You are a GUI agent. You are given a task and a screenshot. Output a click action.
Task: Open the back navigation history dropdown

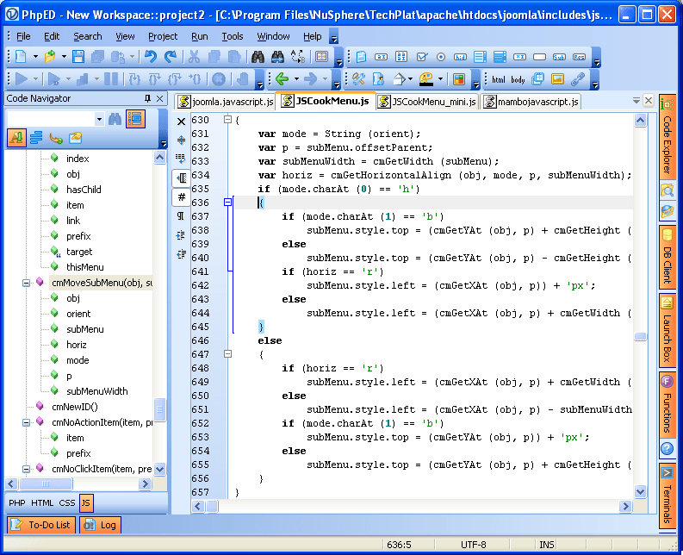pyautogui.click(x=296, y=79)
